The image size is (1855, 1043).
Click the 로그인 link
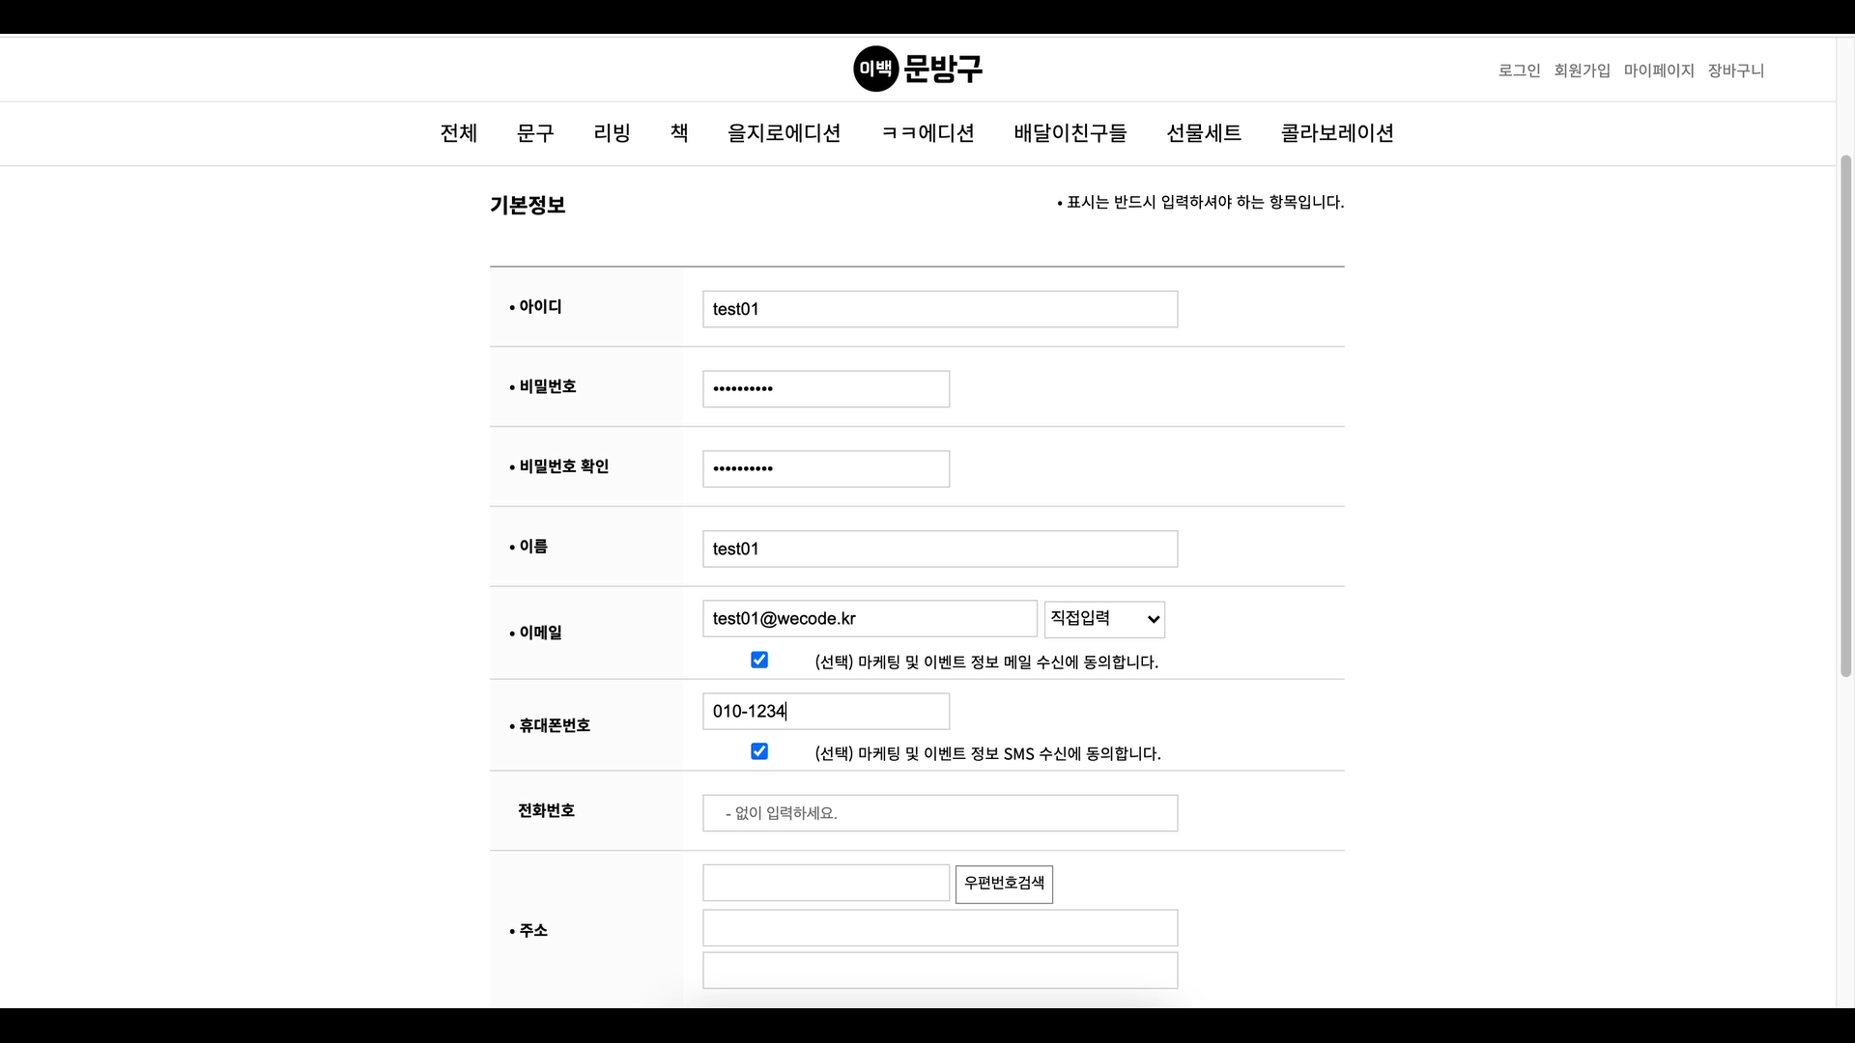(x=1519, y=70)
